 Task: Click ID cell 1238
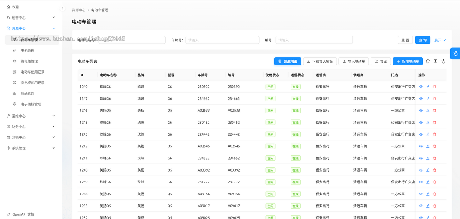[x=84, y=194]
